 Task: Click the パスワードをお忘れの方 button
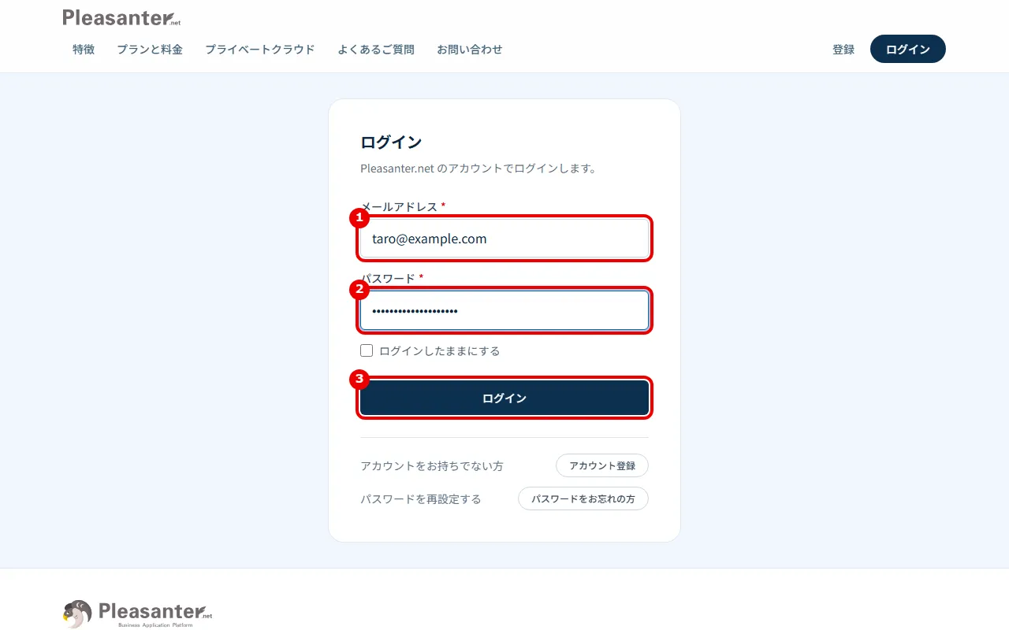click(583, 498)
